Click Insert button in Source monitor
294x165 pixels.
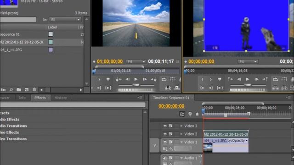tap(168, 88)
